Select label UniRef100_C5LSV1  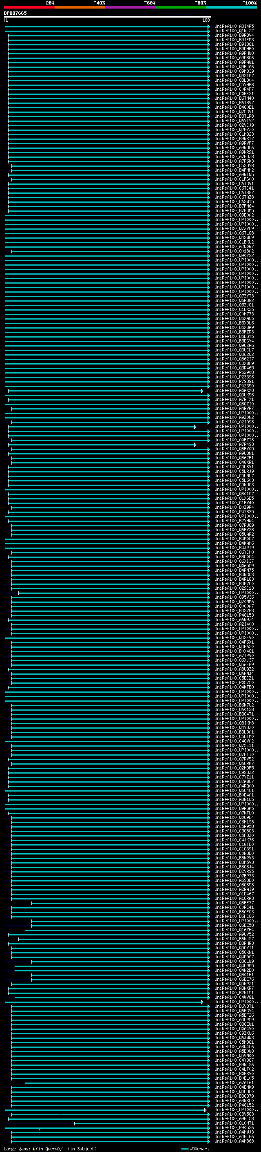pyautogui.click(x=234, y=467)
